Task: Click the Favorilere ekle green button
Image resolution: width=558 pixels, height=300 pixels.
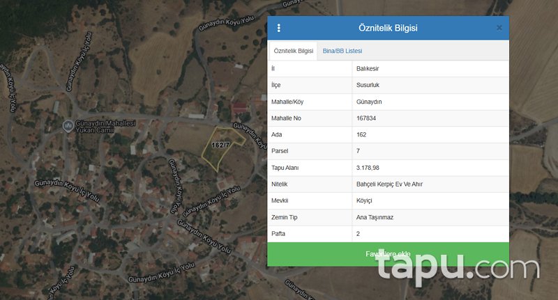Action: [388, 254]
